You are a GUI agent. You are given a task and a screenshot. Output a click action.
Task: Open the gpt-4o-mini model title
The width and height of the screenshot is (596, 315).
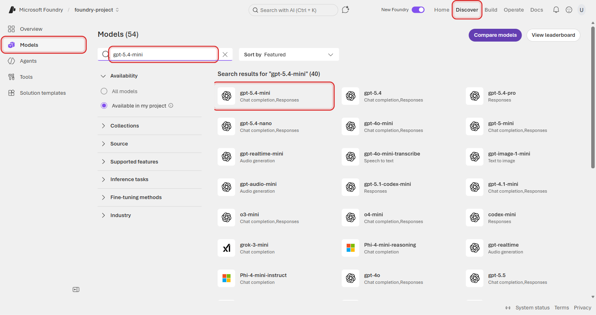point(378,123)
